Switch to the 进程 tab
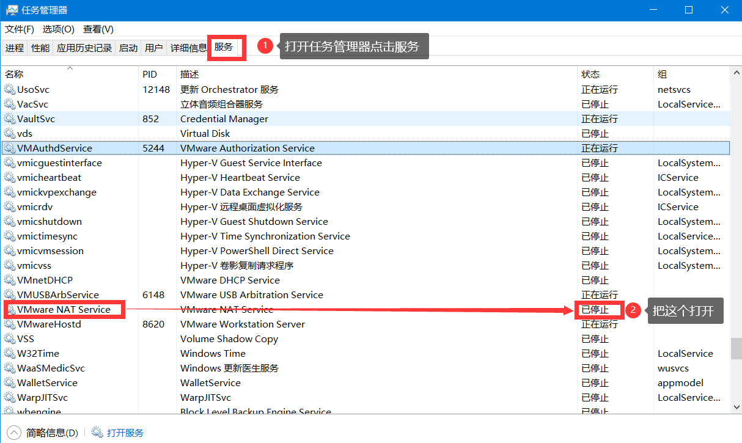 pyautogui.click(x=15, y=48)
